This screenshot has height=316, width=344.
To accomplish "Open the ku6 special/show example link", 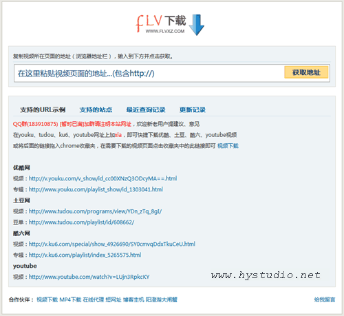I will [112, 244].
